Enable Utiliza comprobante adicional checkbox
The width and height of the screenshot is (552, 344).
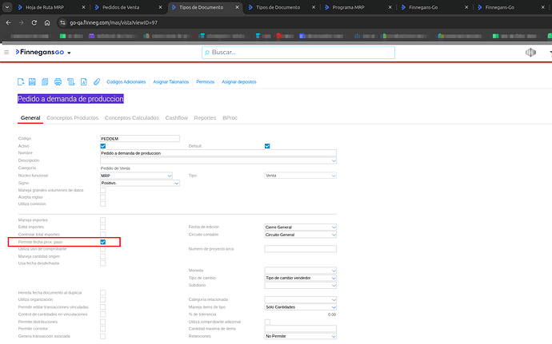point(267,322)
